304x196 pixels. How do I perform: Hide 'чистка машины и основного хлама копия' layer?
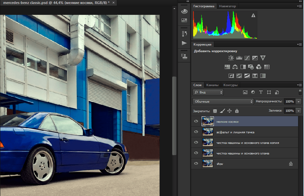click(x=196, y=142)
